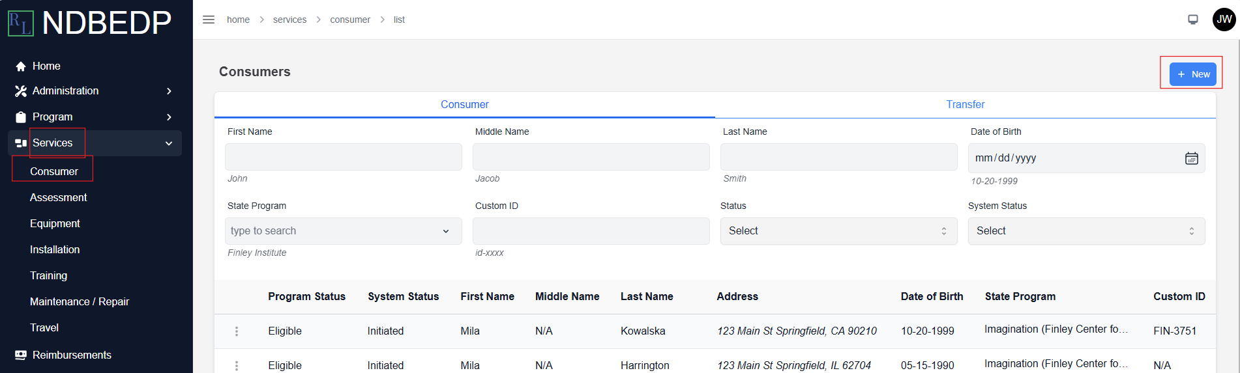The width and height of the screenshot is (1240, 373).
Task: Click the New consumer button
Action: (x=1193, y=74)
